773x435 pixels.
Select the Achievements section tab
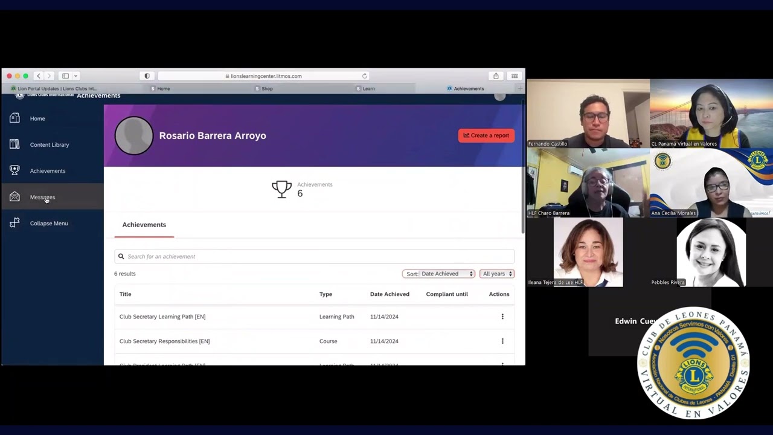click(x=144, y=225)
